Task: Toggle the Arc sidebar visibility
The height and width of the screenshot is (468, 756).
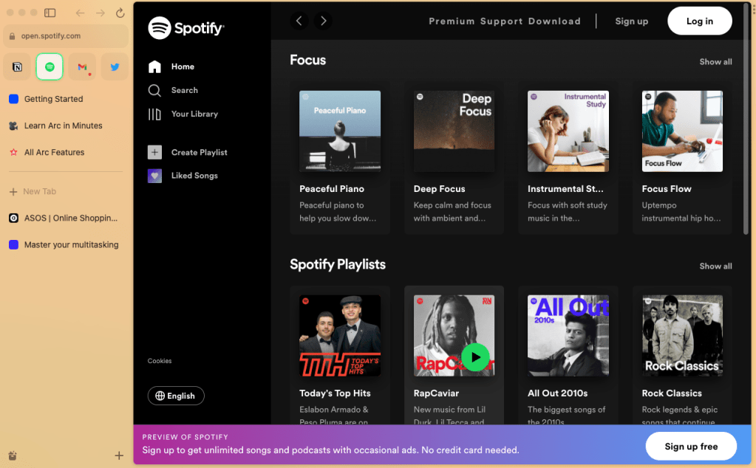Action: (50, 13)
